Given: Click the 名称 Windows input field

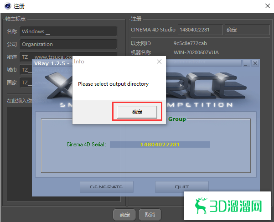Looking at the screenshot, I should 68,31.
